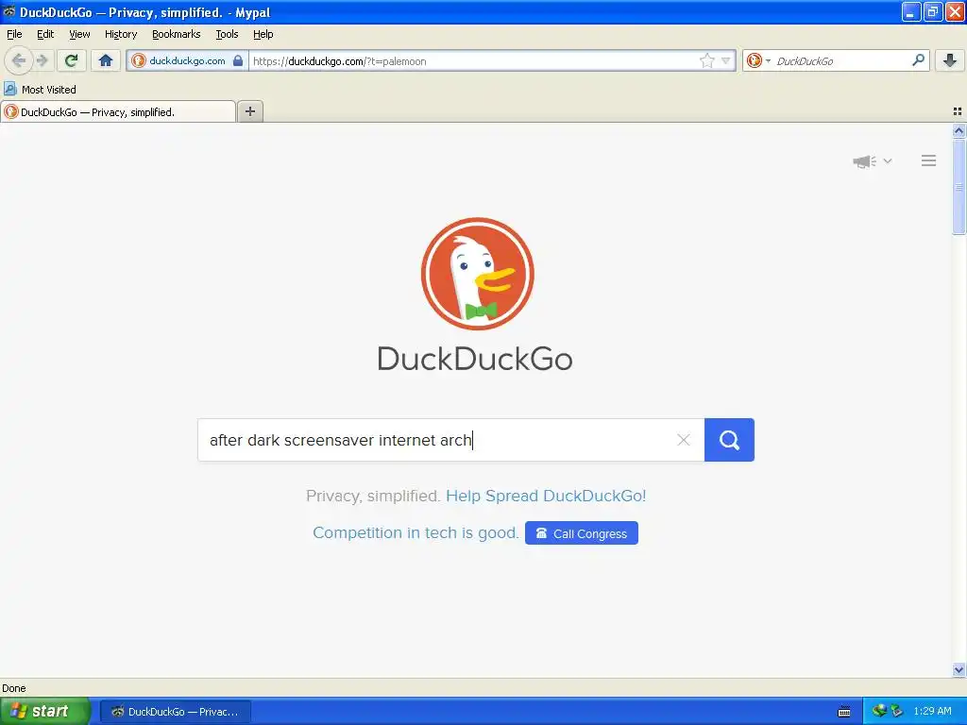Open the Help menu
This screenshot has width=967, height=725.
click(263, 34)
